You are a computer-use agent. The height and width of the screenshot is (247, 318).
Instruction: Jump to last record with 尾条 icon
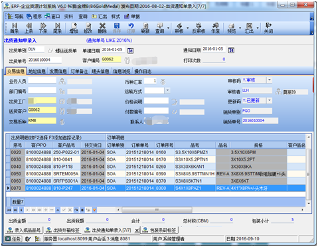pos(58,28)
